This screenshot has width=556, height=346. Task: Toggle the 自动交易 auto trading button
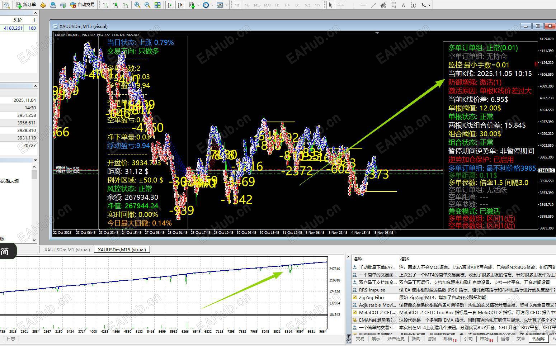(x=83, y=5)
